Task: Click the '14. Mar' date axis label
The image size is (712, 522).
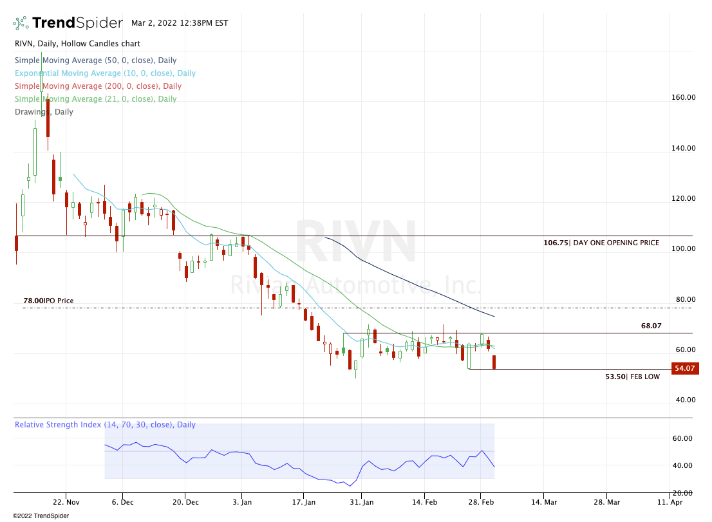Action: coord(544,502)
